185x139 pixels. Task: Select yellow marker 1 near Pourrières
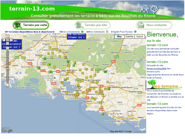[108, 82]
